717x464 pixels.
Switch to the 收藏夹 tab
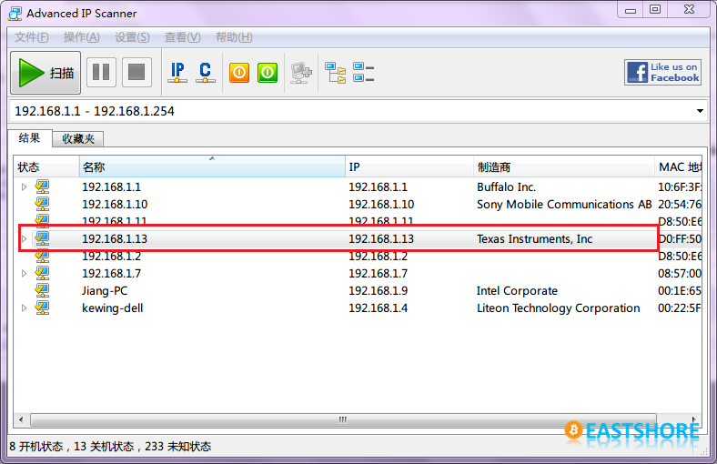(x=78, y=139)
